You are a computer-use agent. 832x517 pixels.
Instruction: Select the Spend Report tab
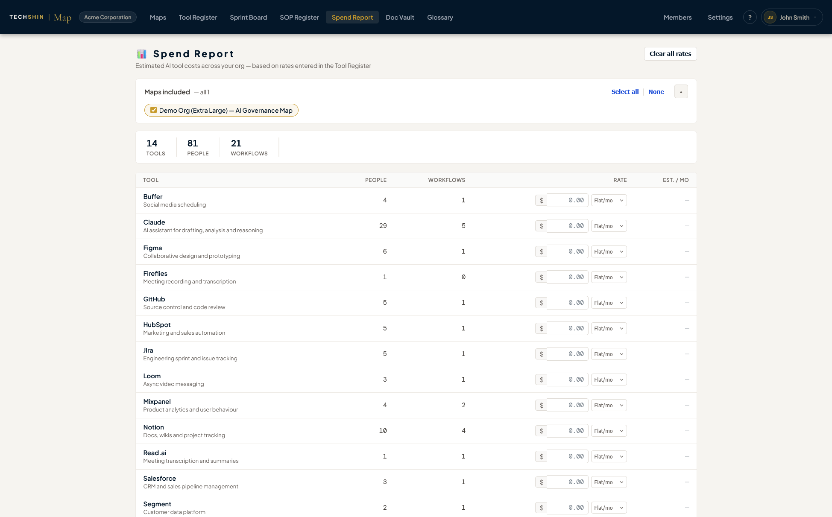(352, 17)
